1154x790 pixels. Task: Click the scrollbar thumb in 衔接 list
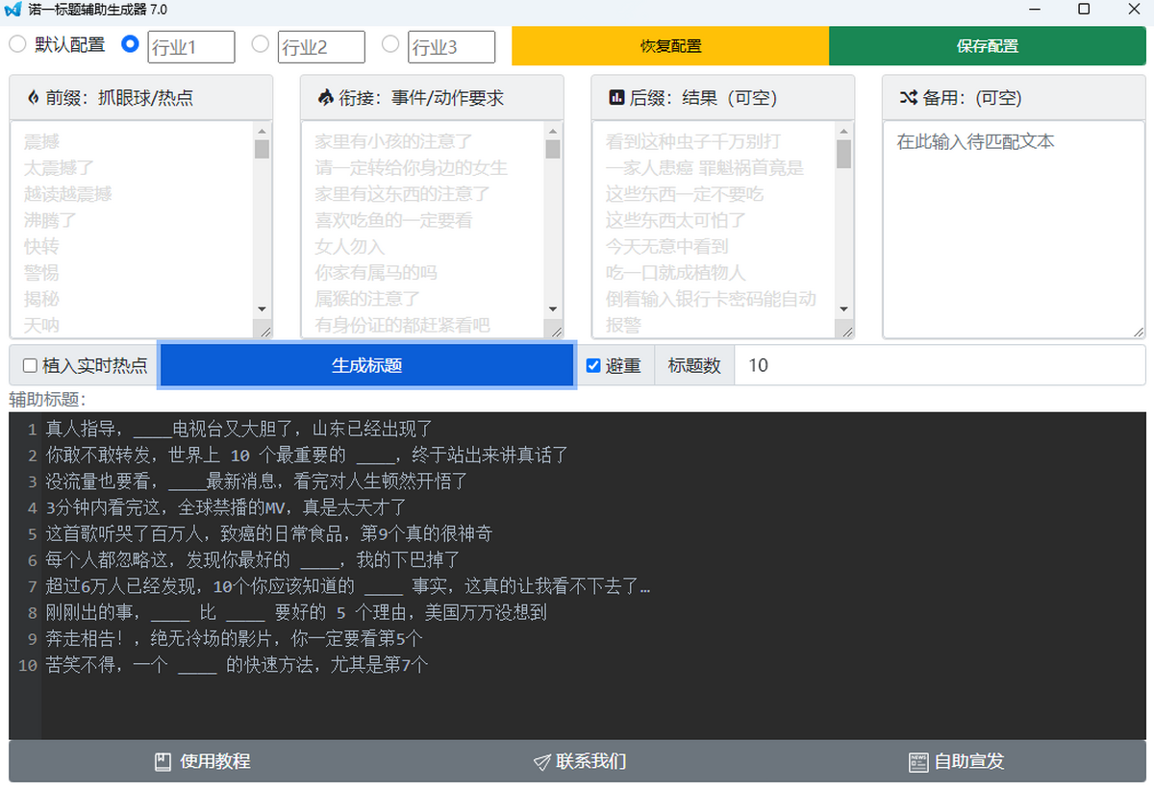coord(553,149)
